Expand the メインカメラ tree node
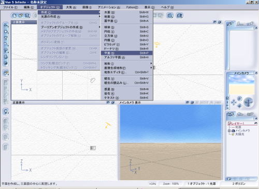The width and height of the screenshot is (259, 189). click(x=229, y=131)
